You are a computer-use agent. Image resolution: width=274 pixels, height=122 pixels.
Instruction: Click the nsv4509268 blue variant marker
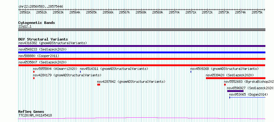point(191,72)
